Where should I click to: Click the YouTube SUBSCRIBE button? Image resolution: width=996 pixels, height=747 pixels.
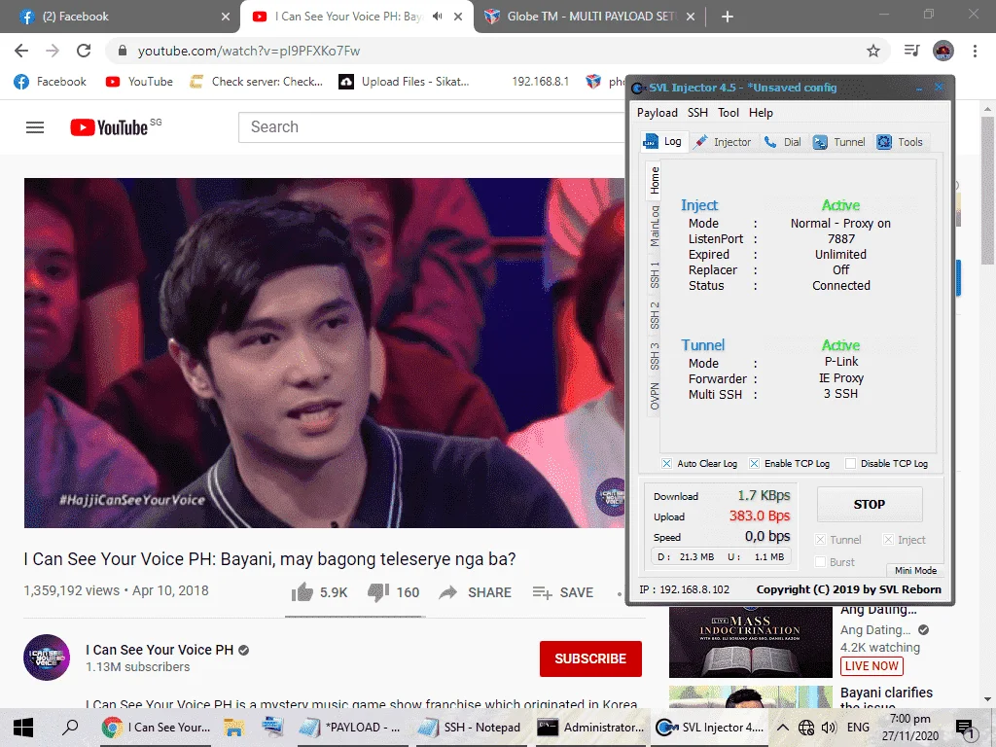pyautogui.click(x=590, y=658)
